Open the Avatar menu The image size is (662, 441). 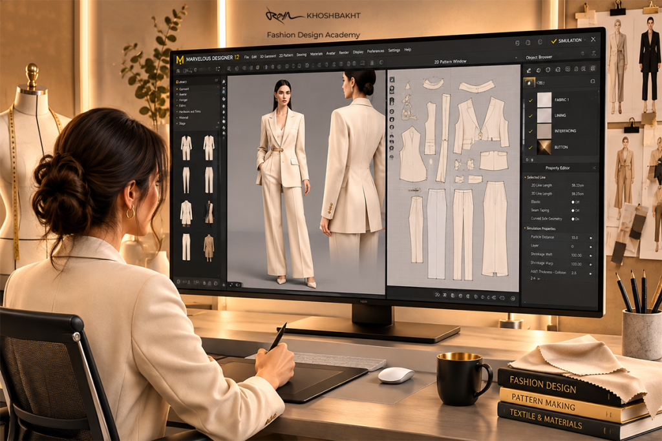click(330, 54)
